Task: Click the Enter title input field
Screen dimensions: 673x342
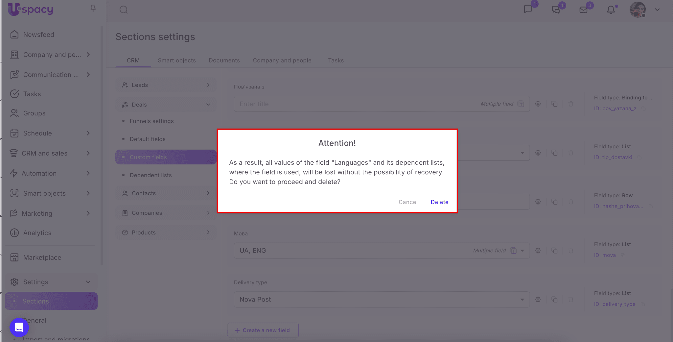Action: point(355,104)
